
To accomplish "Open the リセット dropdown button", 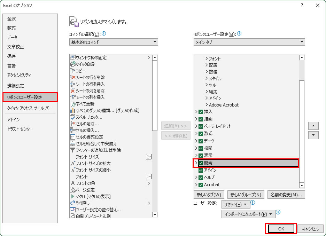I will 235,204.
